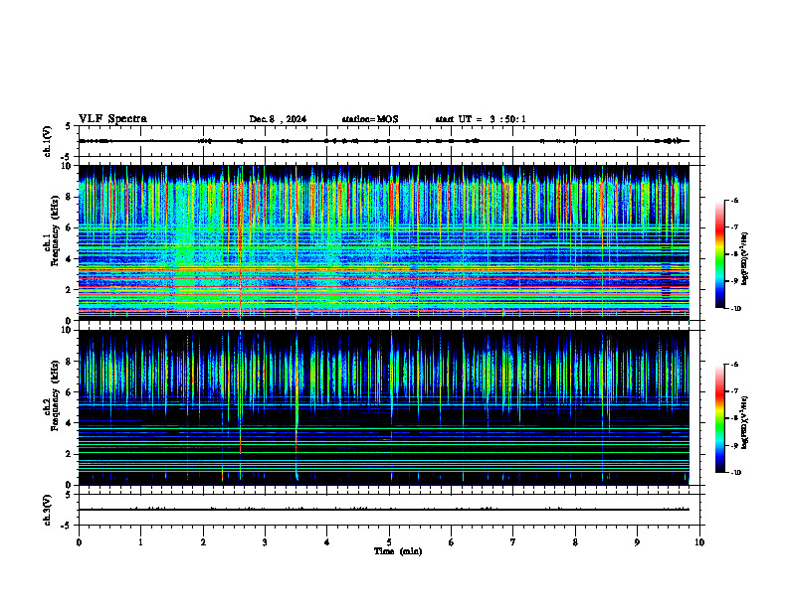Click the "VLF Spectra" title text

(112, 119)
